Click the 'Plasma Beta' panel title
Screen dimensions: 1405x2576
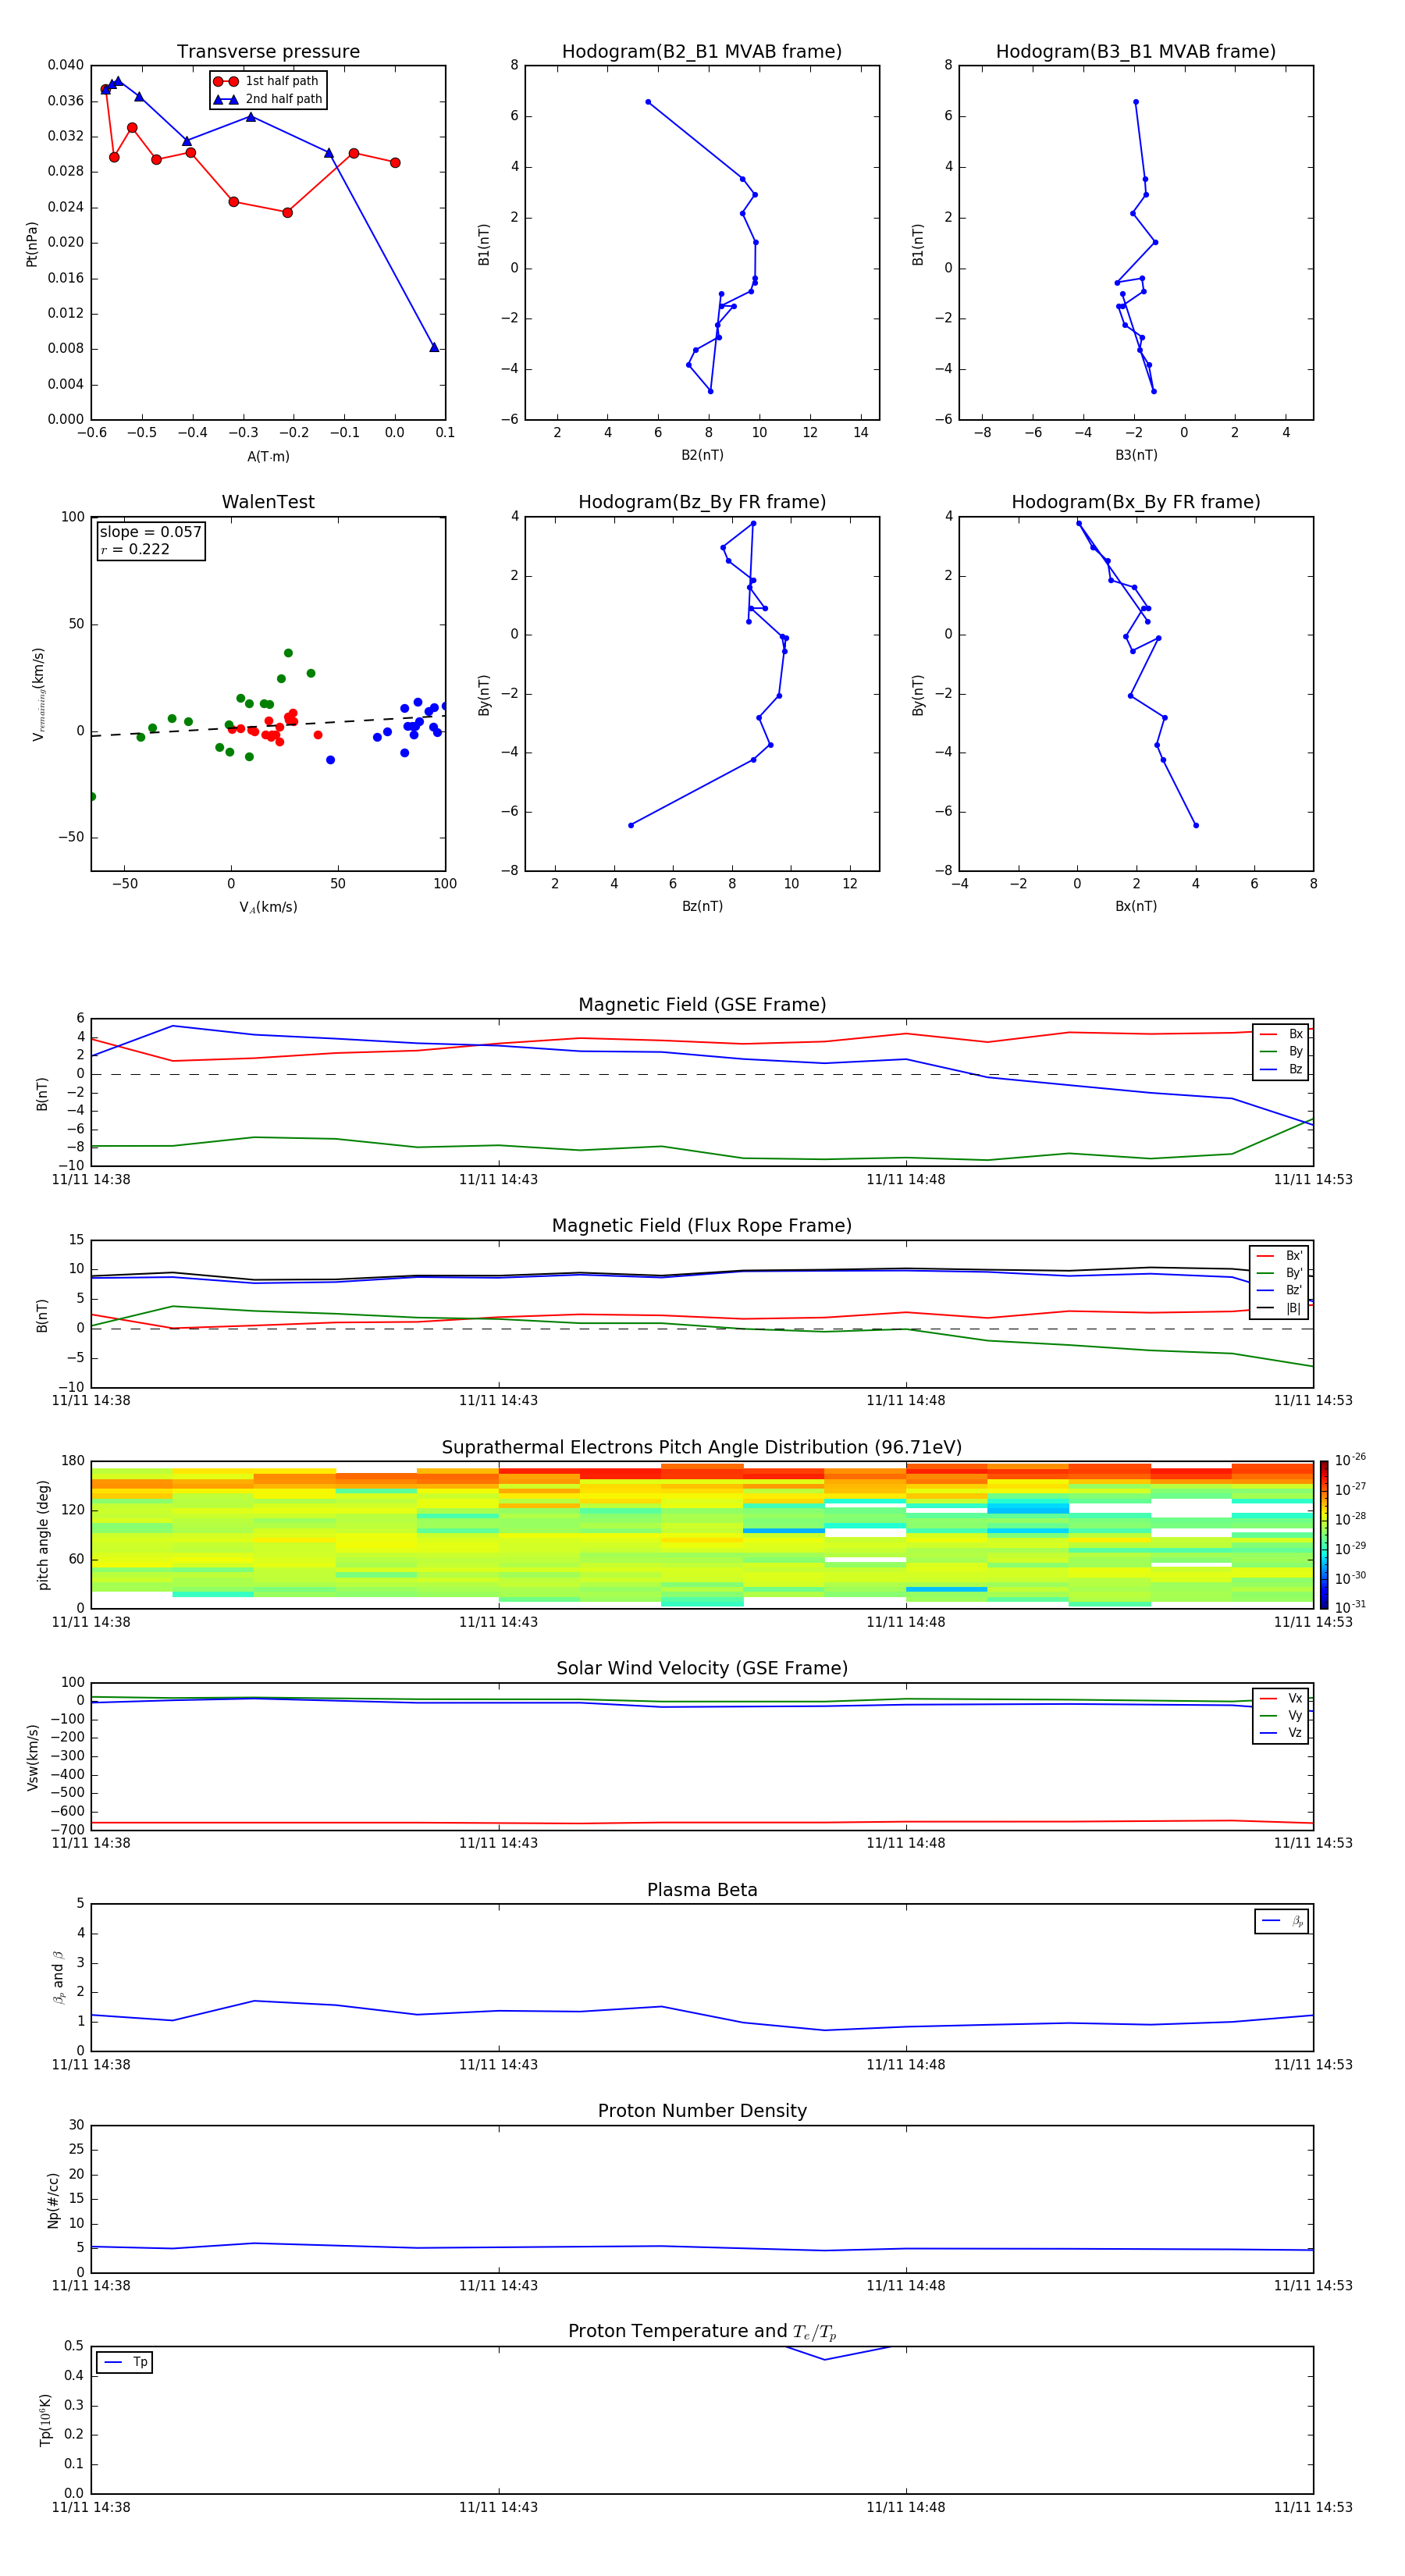click(702, 1891)
